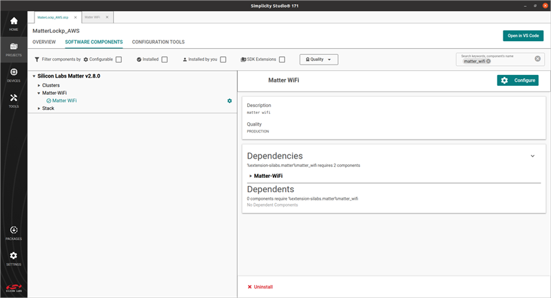Check the Installed by you checkbox

223,60
